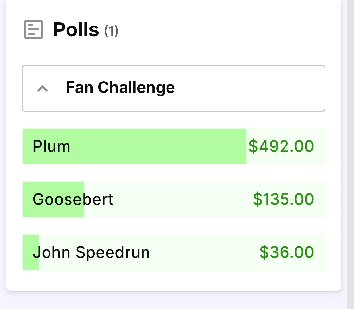Click the John Speedrun label text

pos(91,252)
